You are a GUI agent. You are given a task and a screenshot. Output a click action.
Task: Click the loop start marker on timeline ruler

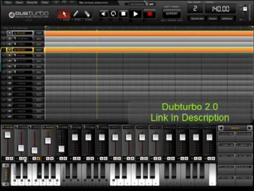46,27
